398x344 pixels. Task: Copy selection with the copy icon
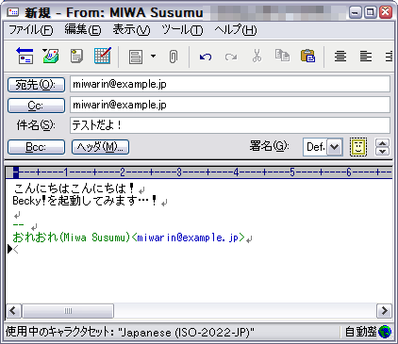[x=282, y=56]
